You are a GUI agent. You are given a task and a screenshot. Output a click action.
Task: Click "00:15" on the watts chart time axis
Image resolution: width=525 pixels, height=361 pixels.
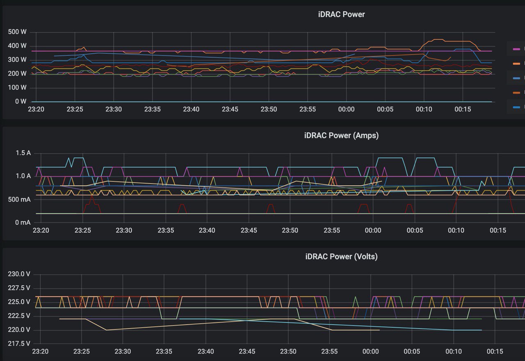[x=463, y=109]
